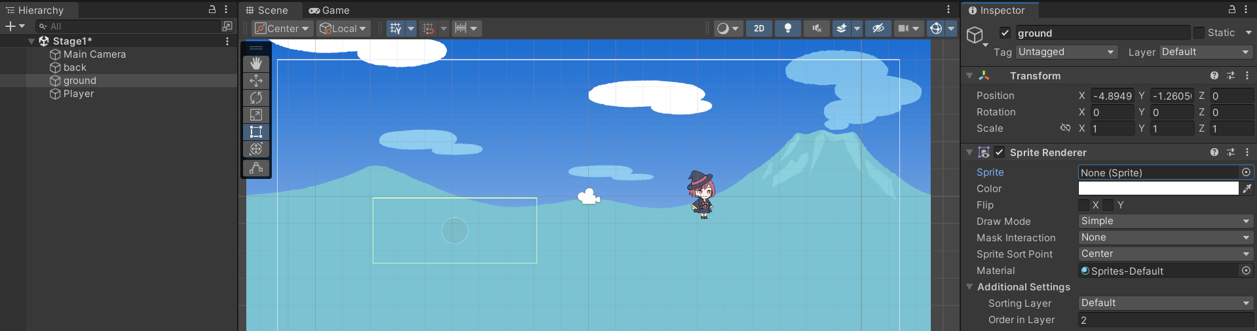This screenshot has height=331, width=1257.
Task: Open Sprite Renderer context menu
Action: 1247,152
